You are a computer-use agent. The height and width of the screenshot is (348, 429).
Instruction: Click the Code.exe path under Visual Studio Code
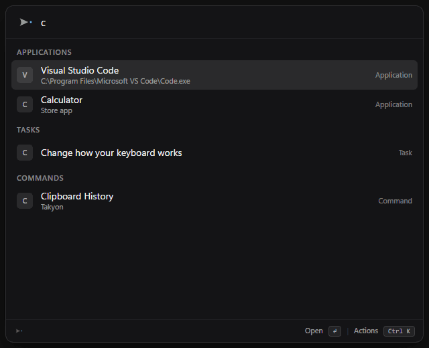(x=115, y=81)
